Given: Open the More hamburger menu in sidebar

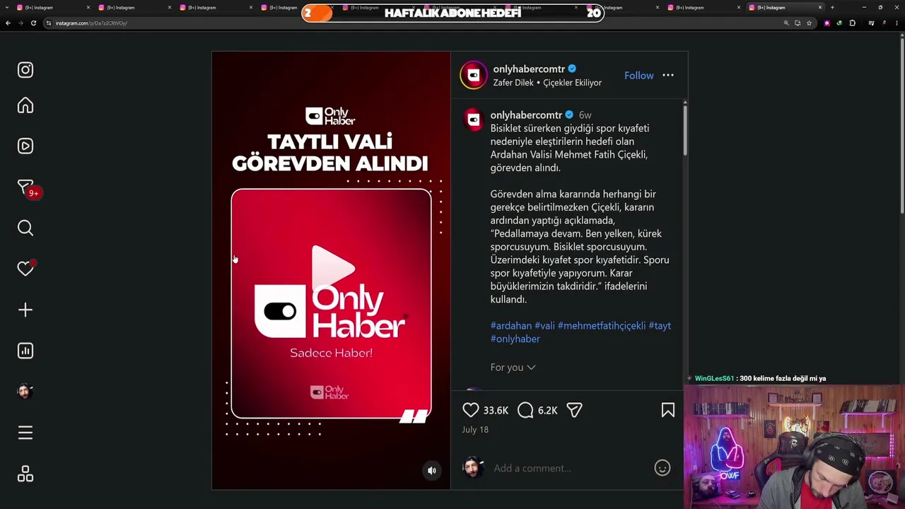Looking at the screenshot, I should pyautogui.click(x=25, y=433).
